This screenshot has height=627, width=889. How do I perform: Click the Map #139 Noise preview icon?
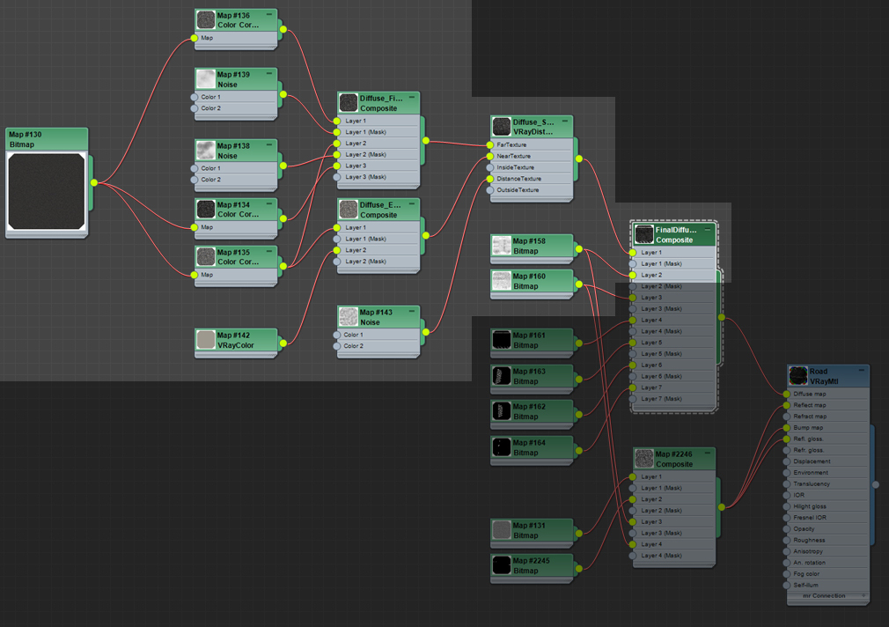[x=205, y=79]
